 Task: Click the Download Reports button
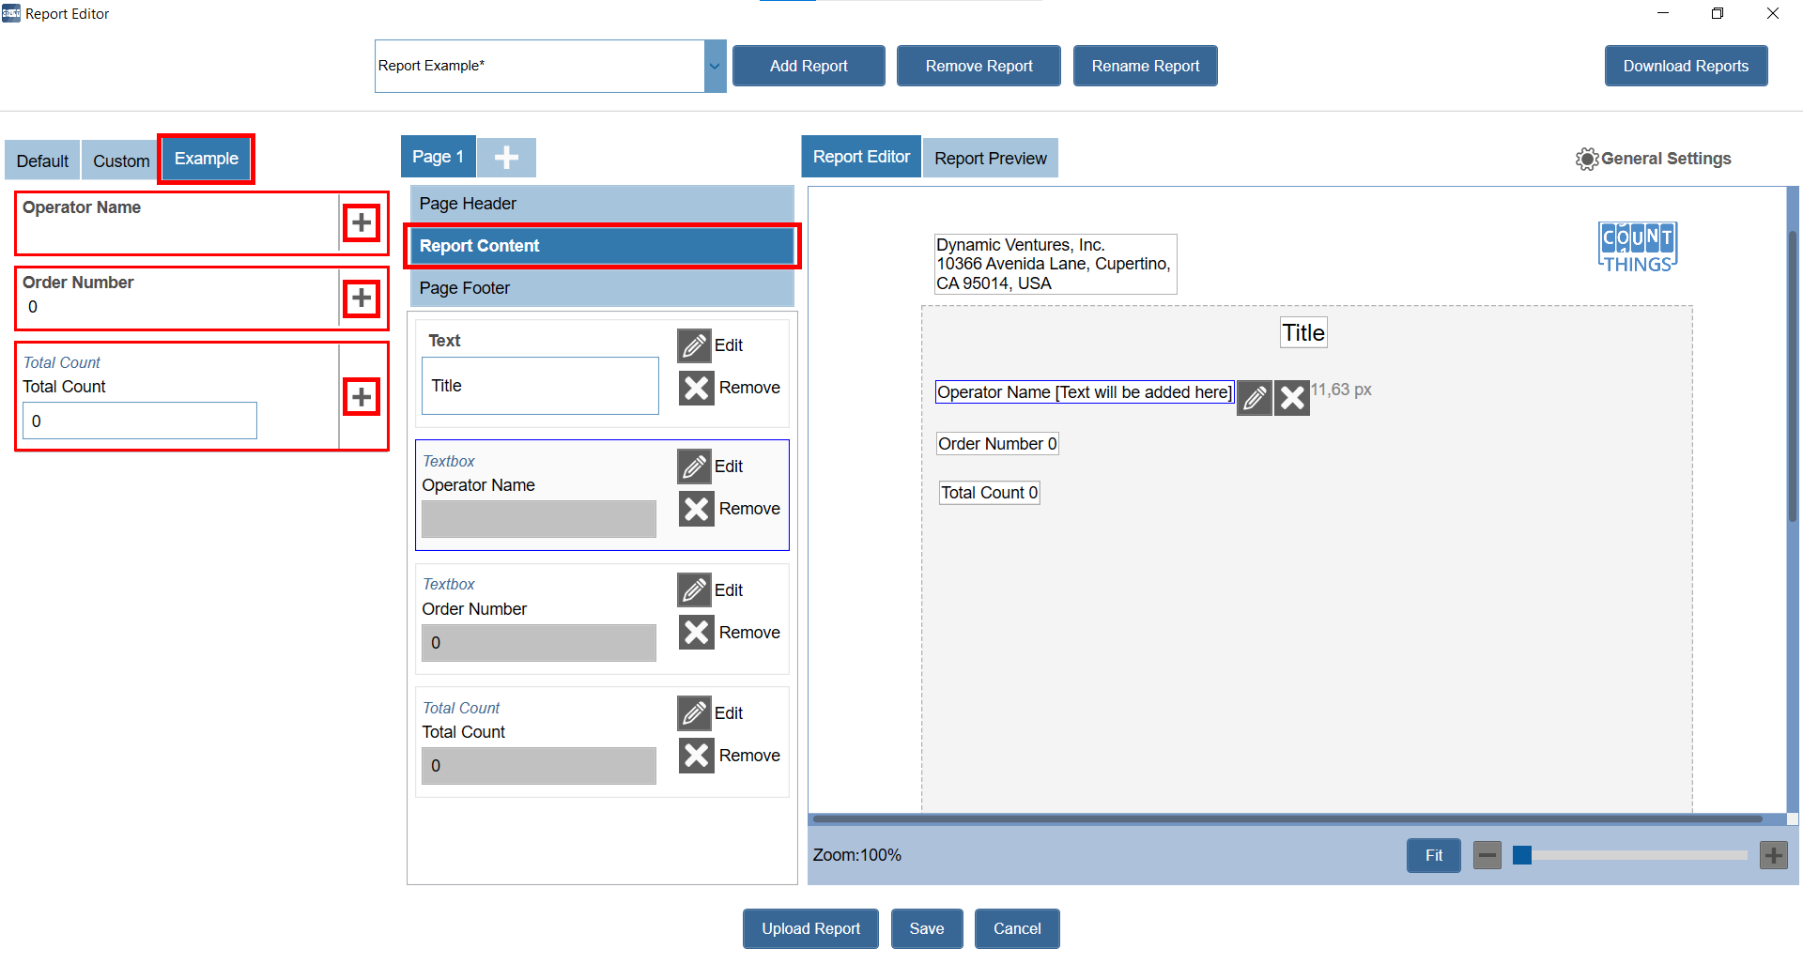tap(1686, 66)
